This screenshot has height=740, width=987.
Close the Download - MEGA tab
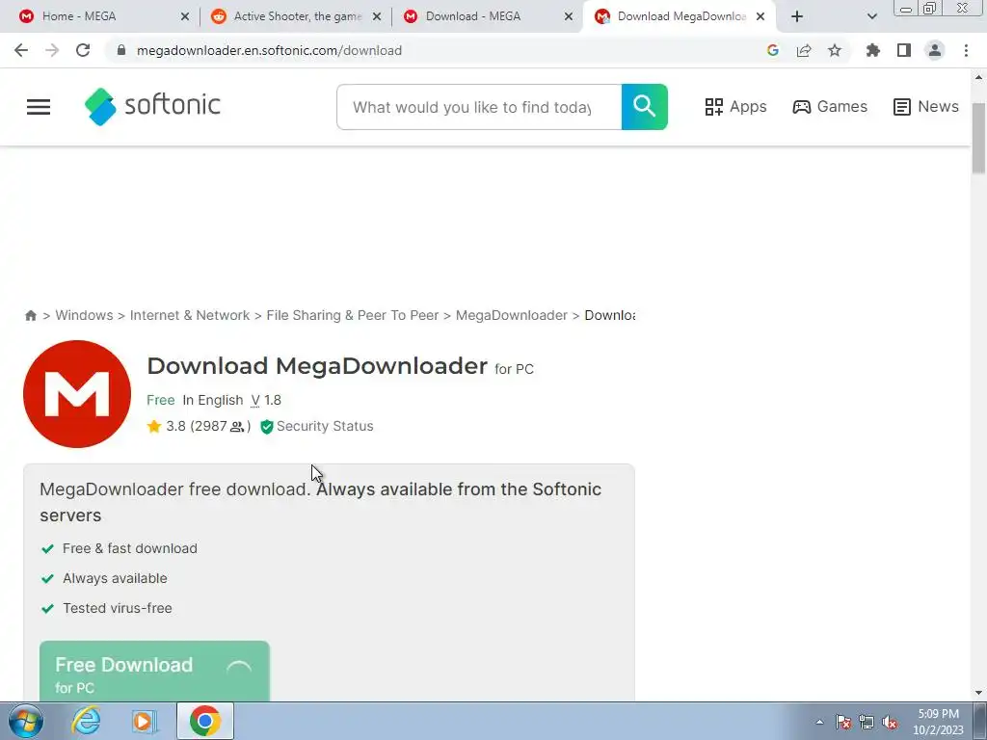coord(569,16)
